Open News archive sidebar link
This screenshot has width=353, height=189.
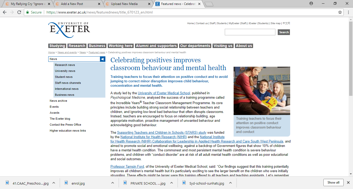coord(58,101)
